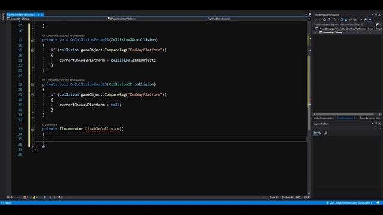Viewport: 383px width, 215px height.
Task: Click the alphabetical sort icon in Eigenschaften
Action: [320, 133]
